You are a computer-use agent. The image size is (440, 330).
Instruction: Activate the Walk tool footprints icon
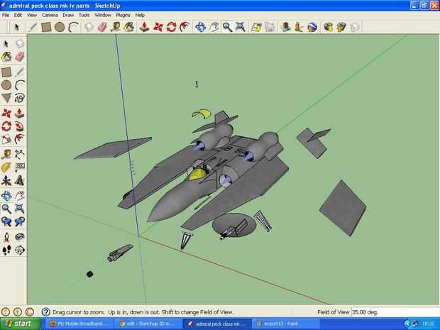6,250
